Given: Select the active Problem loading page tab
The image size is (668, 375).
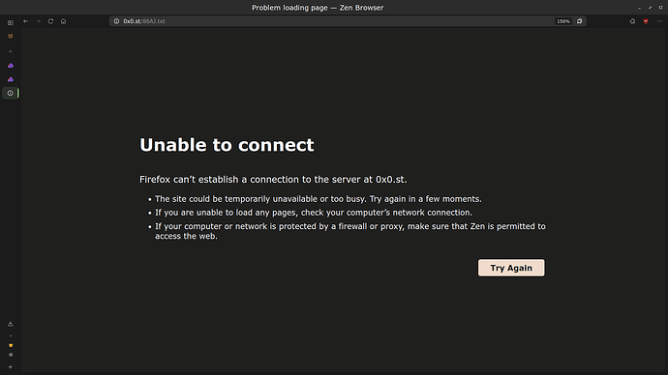Looking at the screenshot, I should point(11,93).
